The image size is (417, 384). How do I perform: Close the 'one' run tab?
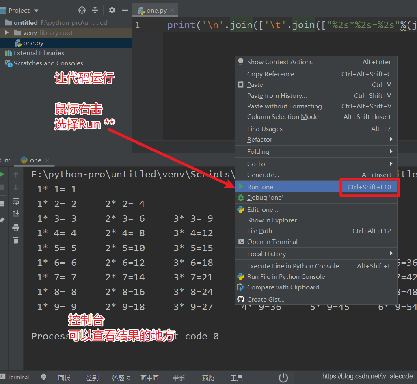pos(47,160)
